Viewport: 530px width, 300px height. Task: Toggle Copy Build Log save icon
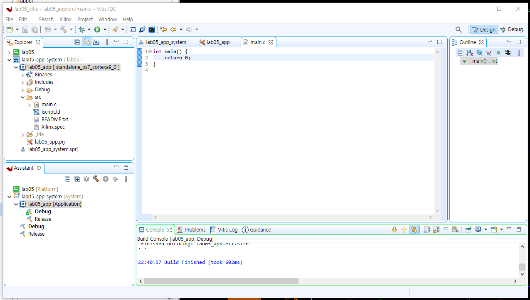pyautogui.click(x=426, y=229)
